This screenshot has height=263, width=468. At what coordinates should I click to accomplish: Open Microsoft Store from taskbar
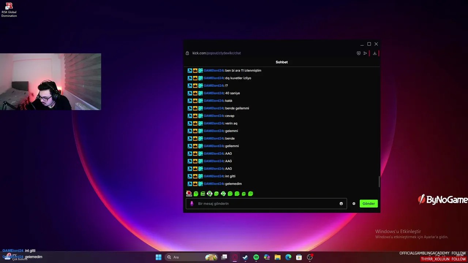click(x=299, y=257)
